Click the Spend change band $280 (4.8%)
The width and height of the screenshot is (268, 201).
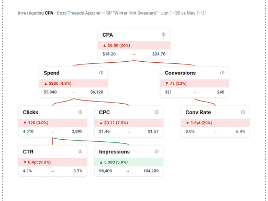coord(73,83)
